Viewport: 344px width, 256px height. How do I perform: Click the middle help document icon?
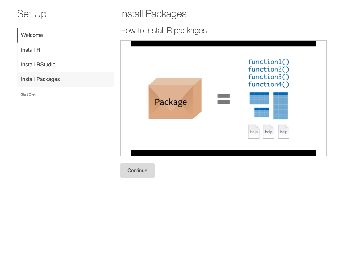point(269,132)
